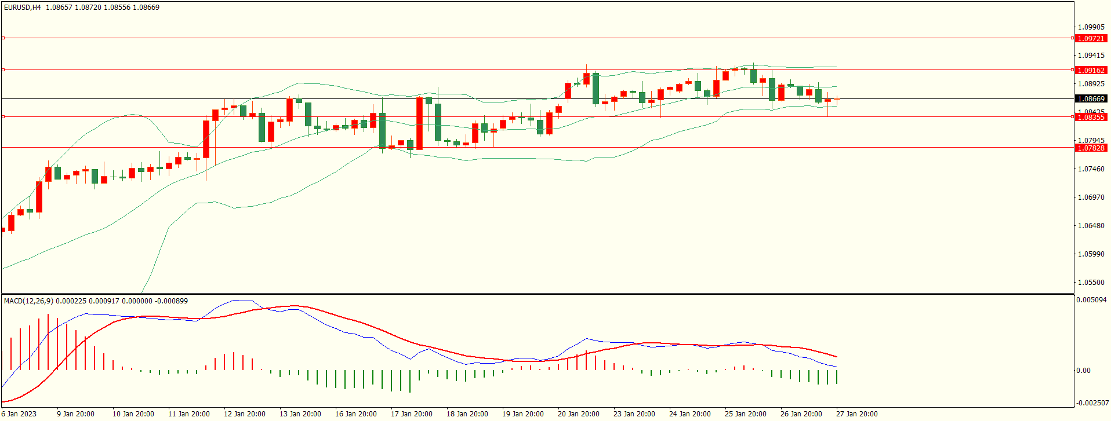Viewport: 1111px width, 421px height.
Task: Click the 1.07460 price axis value
Action: pos(1091,169)
